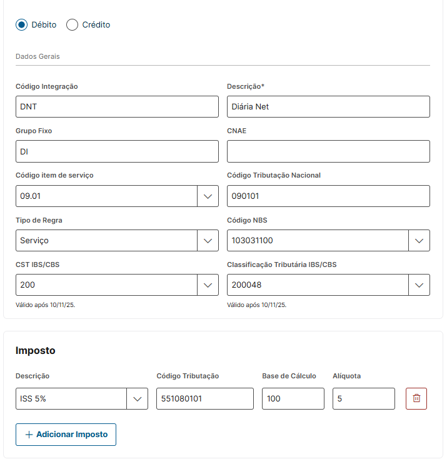Focus the Base de Cálculo field

point(293,399)
